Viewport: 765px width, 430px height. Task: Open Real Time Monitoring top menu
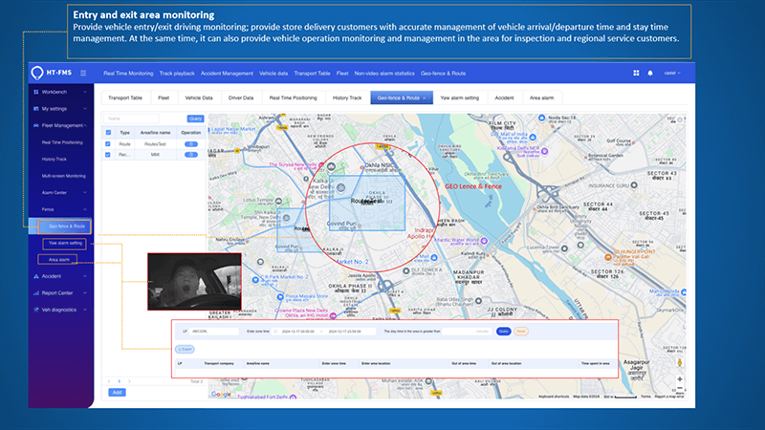(x=128, y=74)
